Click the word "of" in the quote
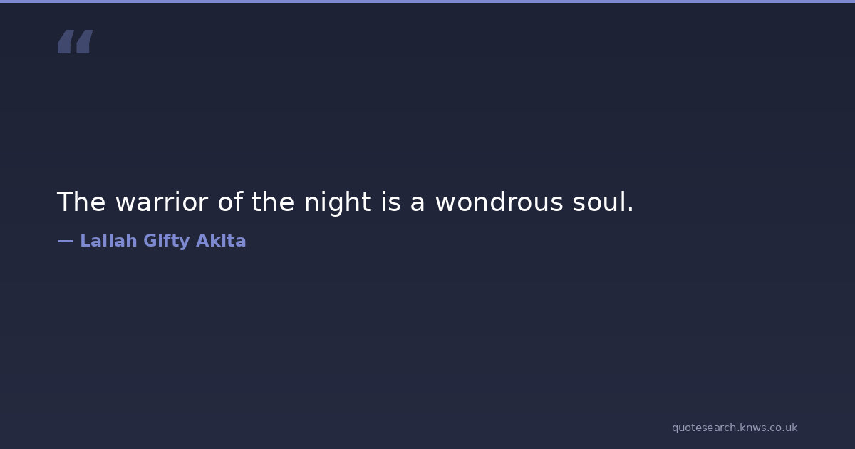The width and height of the screenshot is (855, 449). (230, 202)
